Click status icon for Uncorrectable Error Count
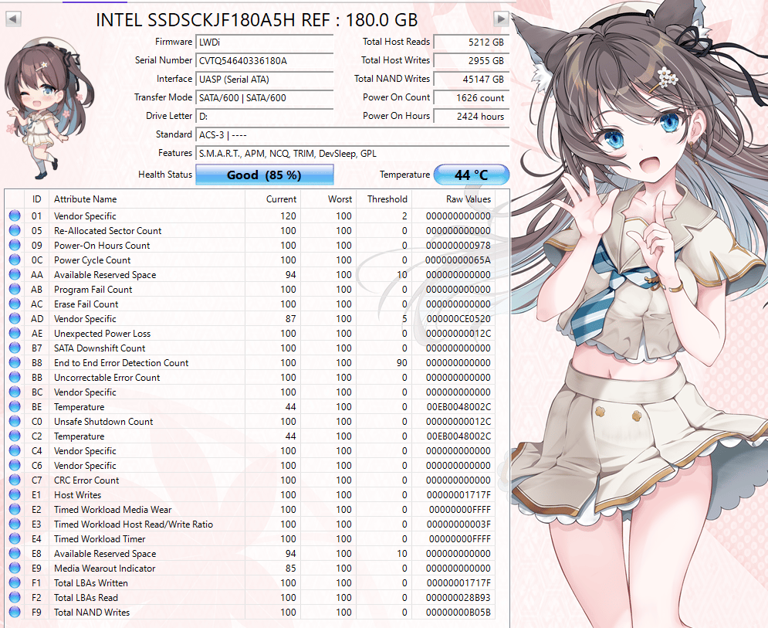The width and height of the screenshot is (768, 628). point(15,378)
